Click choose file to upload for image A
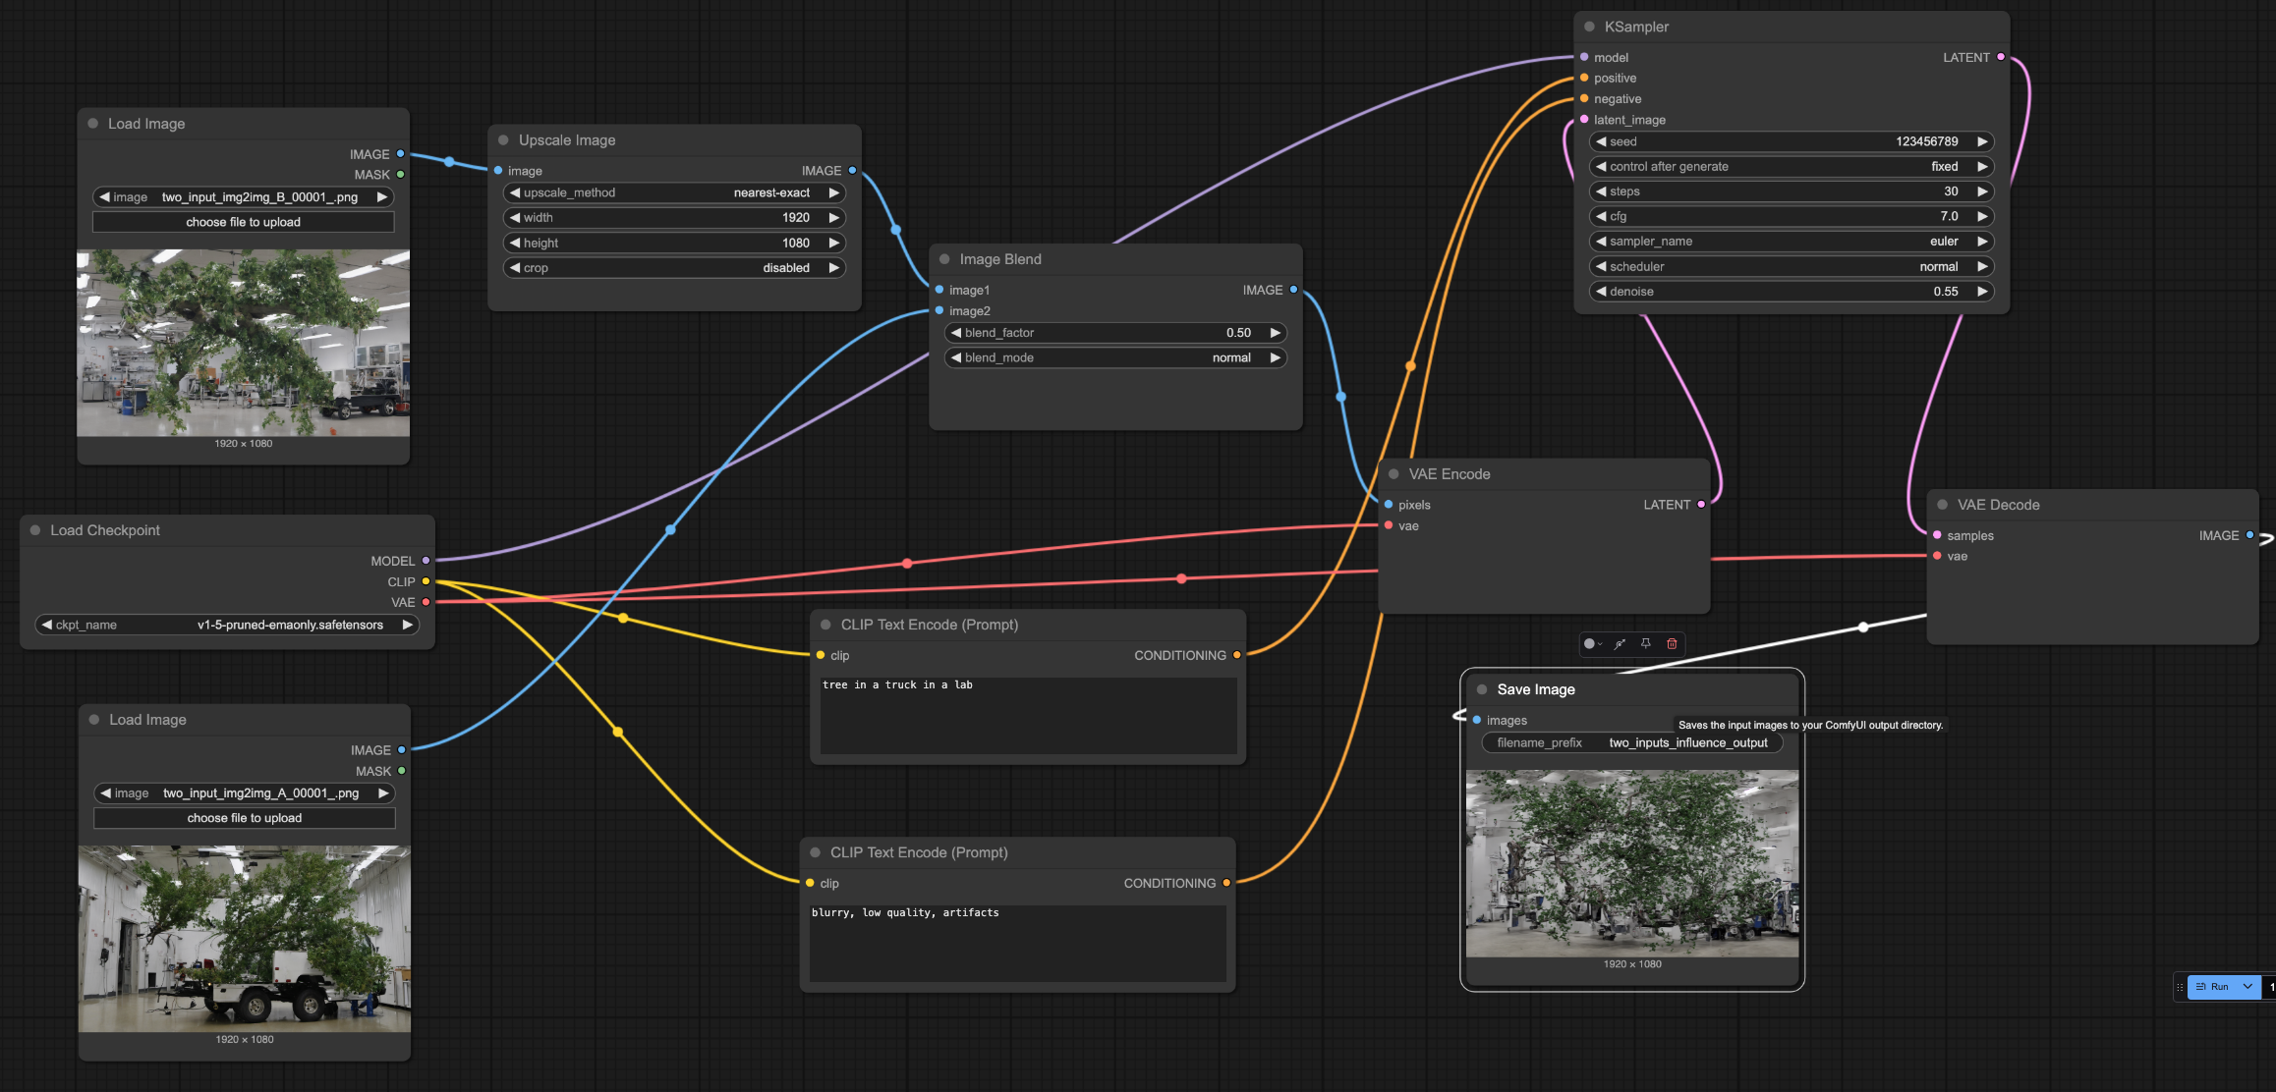This screenshot has width=2276, height=1092. 244,818
